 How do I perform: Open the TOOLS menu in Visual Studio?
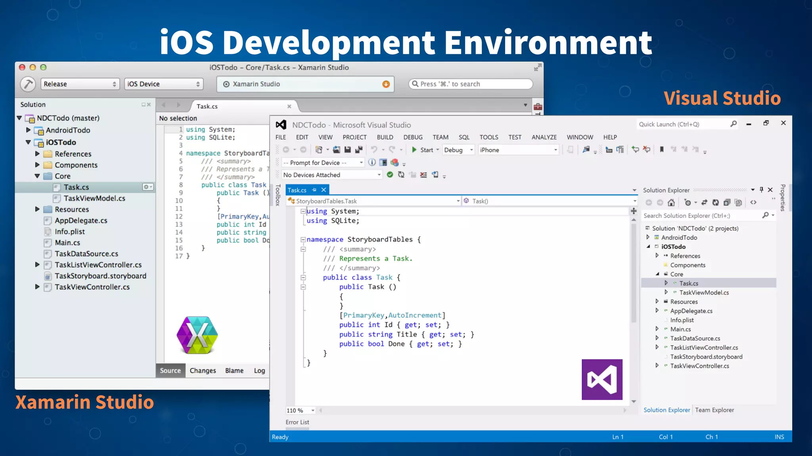pos(489,137)
